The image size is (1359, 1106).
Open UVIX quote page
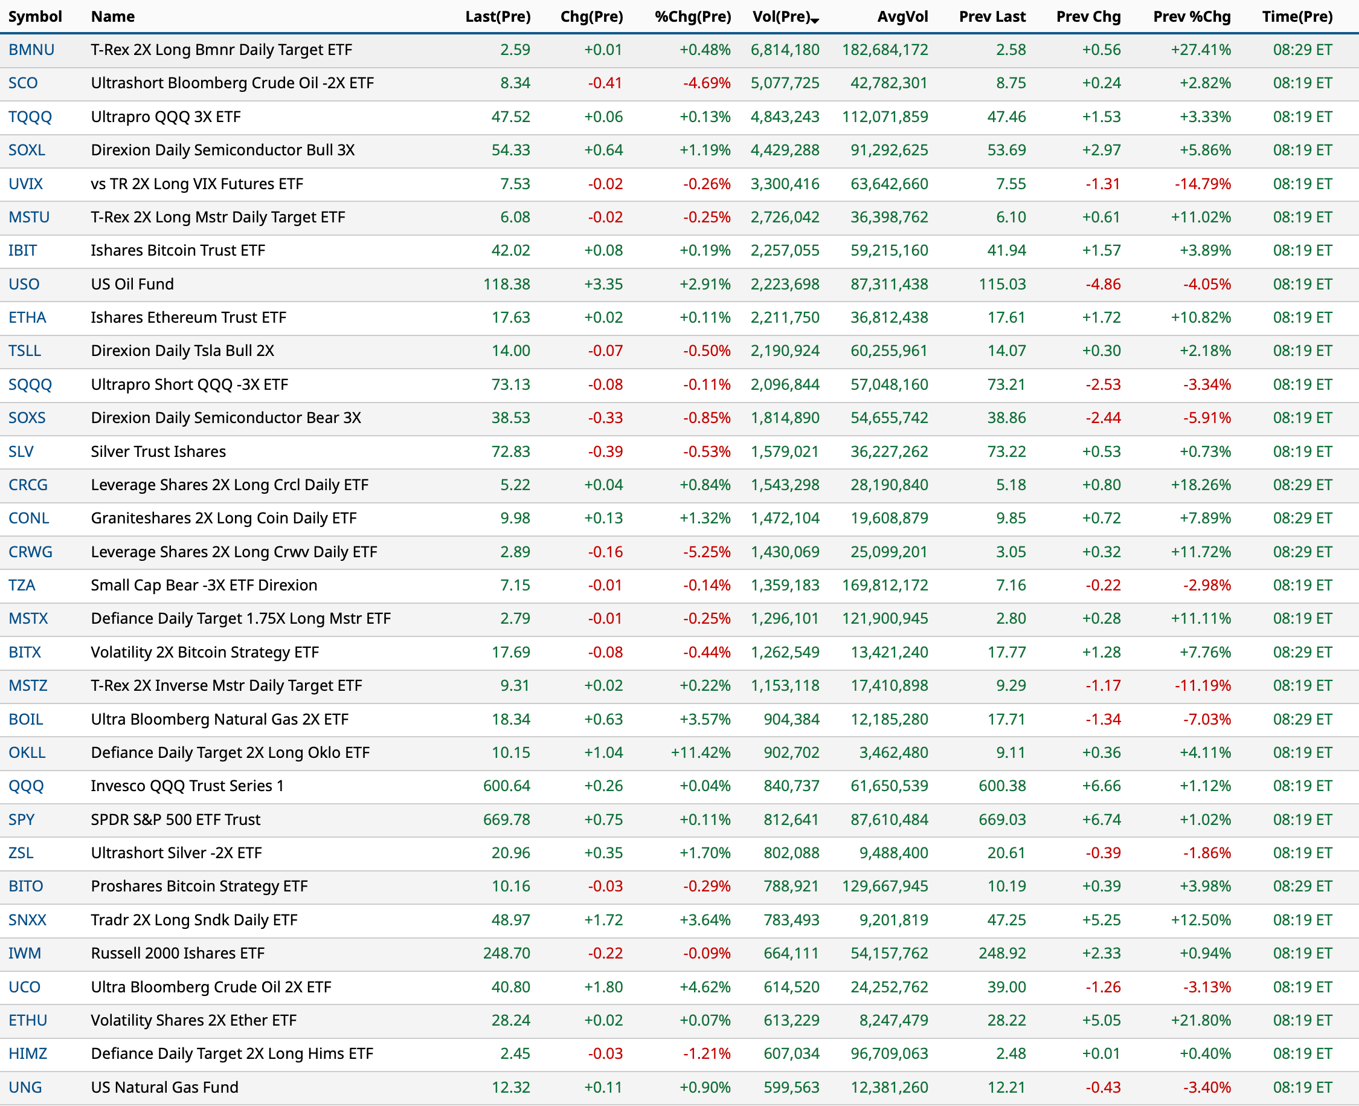25,184
